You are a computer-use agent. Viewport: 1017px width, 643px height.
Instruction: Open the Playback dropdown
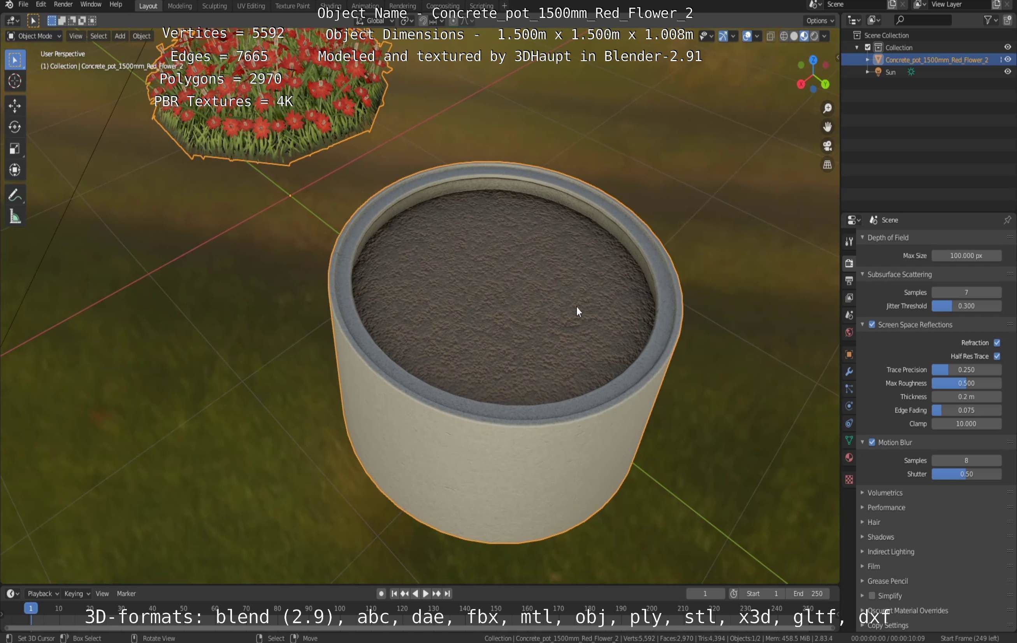(43, 594)
